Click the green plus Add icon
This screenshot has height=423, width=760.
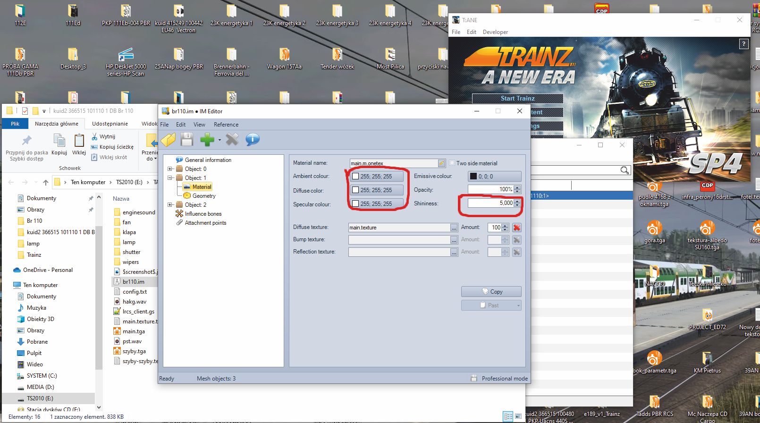coord(206,140)
